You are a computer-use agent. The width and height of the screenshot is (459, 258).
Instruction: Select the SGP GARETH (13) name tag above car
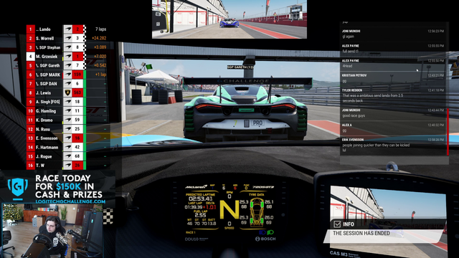pyautogui.click(x=241, y=67)
